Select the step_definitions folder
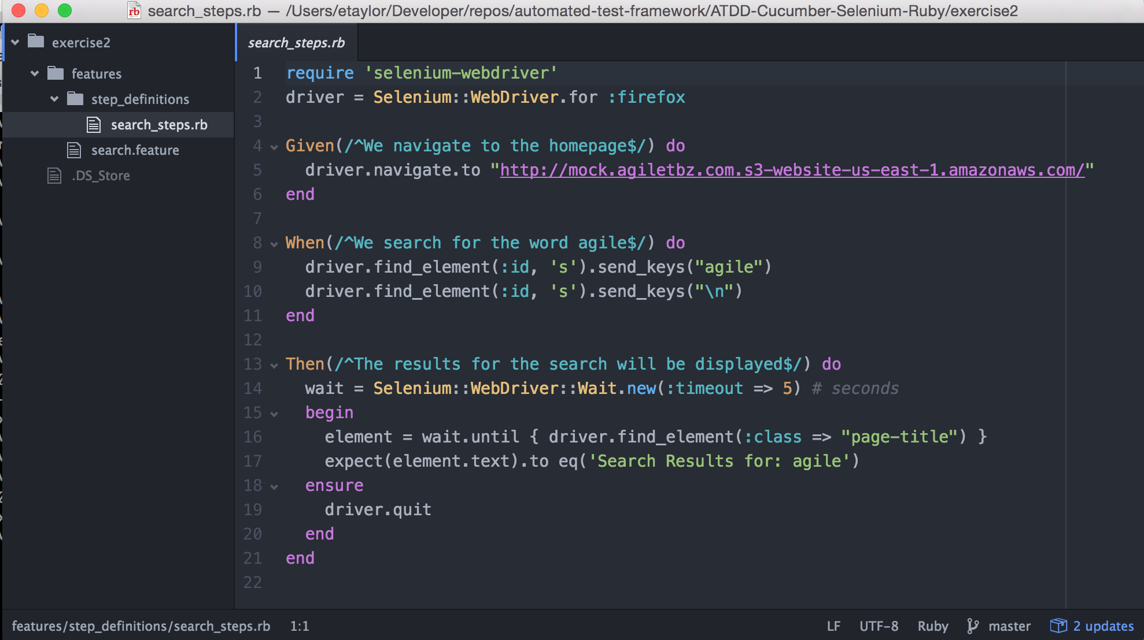The height and width of the screenshot is (640, 1144). click(140, 99)
